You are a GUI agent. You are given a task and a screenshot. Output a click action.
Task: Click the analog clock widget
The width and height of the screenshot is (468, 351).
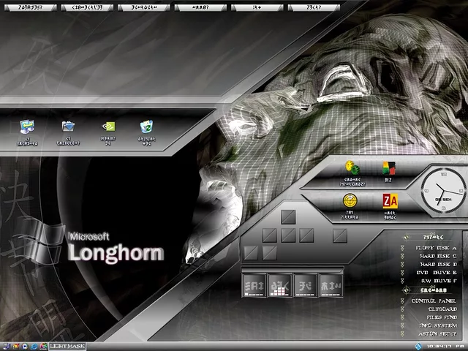(443, 190)
